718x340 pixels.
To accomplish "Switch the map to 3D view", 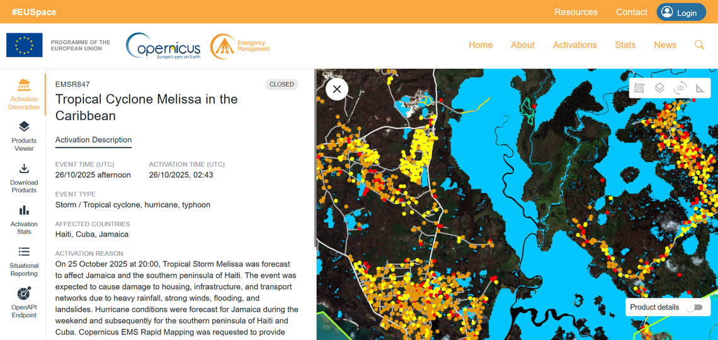I will click(x=680, y=88).
